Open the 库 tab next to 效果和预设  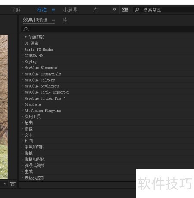coord(65,20)
